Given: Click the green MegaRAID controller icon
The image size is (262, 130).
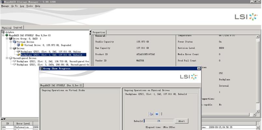Looking at the screenshot, I should point(7,35).
